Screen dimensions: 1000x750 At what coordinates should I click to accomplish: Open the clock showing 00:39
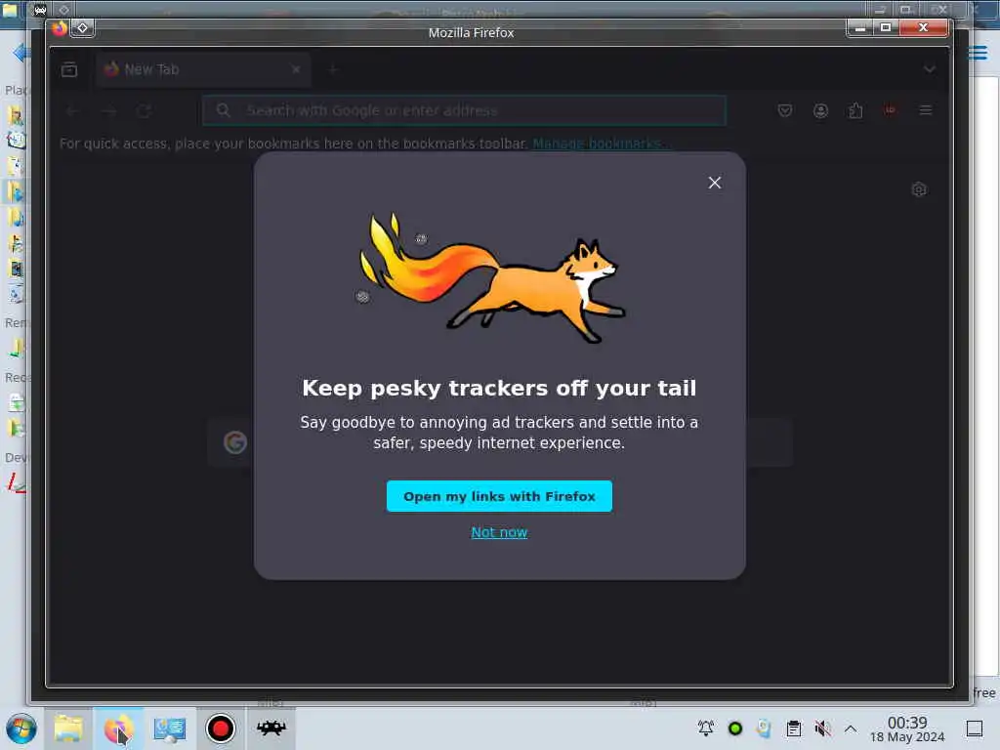coord(907,729)
